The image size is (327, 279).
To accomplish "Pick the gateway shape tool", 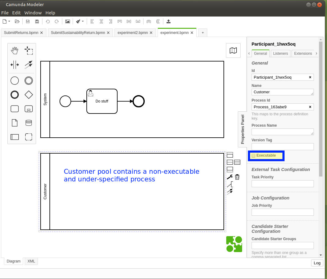I will coord(29,95).
